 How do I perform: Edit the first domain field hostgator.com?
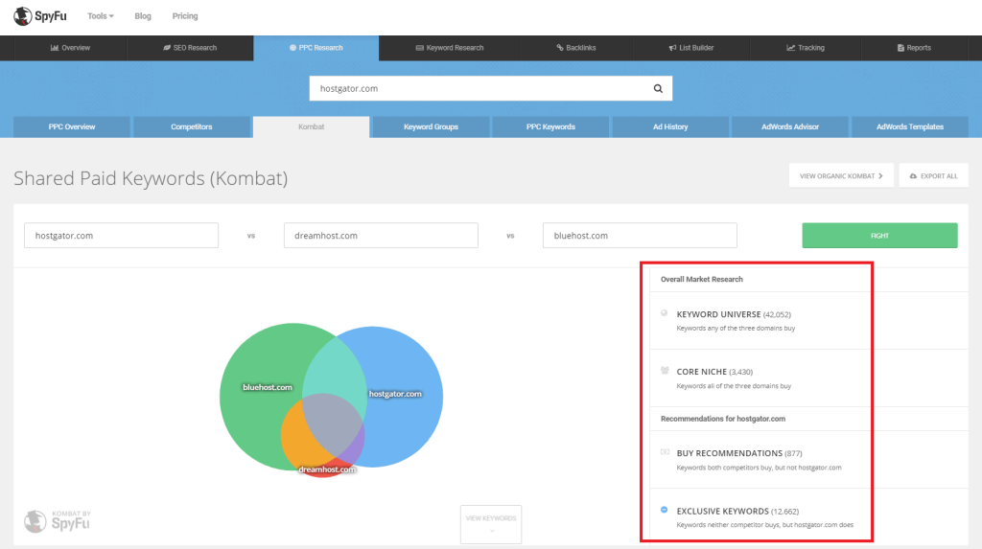(x=122, y=236)
